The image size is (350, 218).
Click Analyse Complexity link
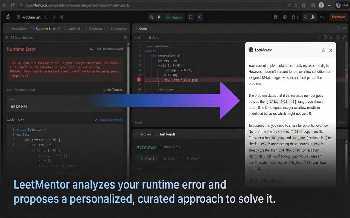tap(109, 120)
